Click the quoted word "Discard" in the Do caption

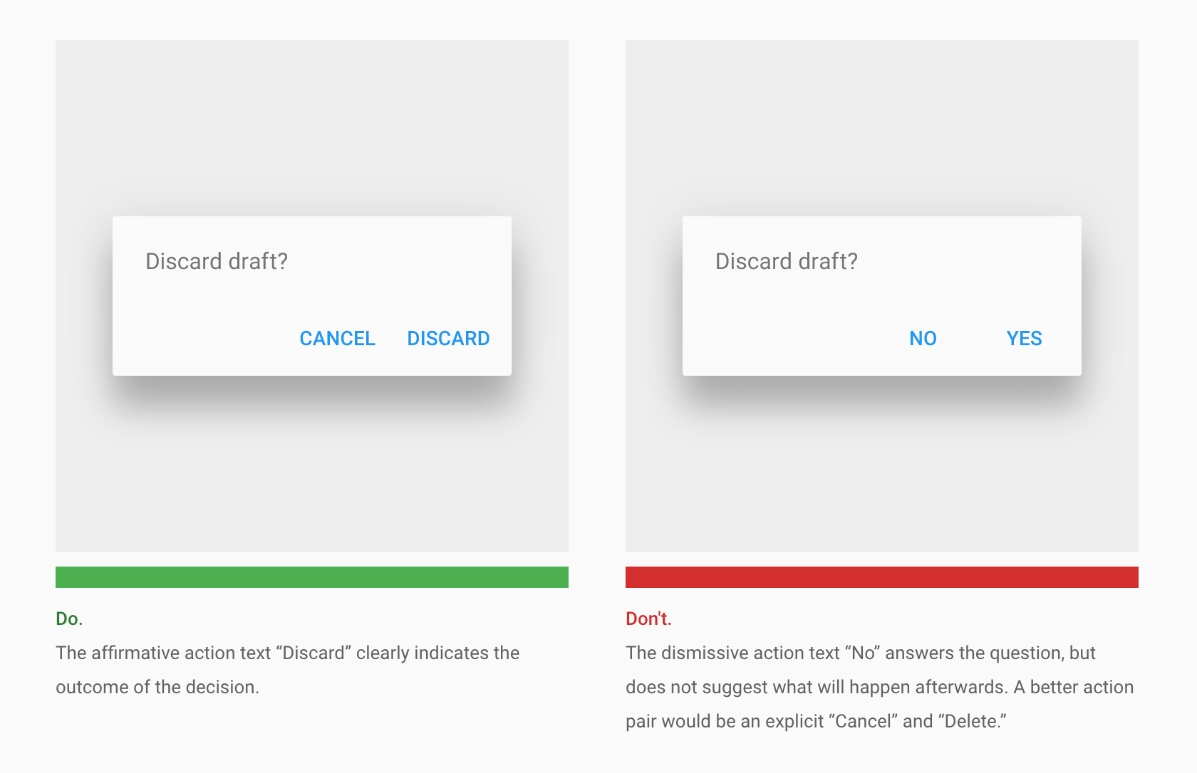tap(313, 653)
